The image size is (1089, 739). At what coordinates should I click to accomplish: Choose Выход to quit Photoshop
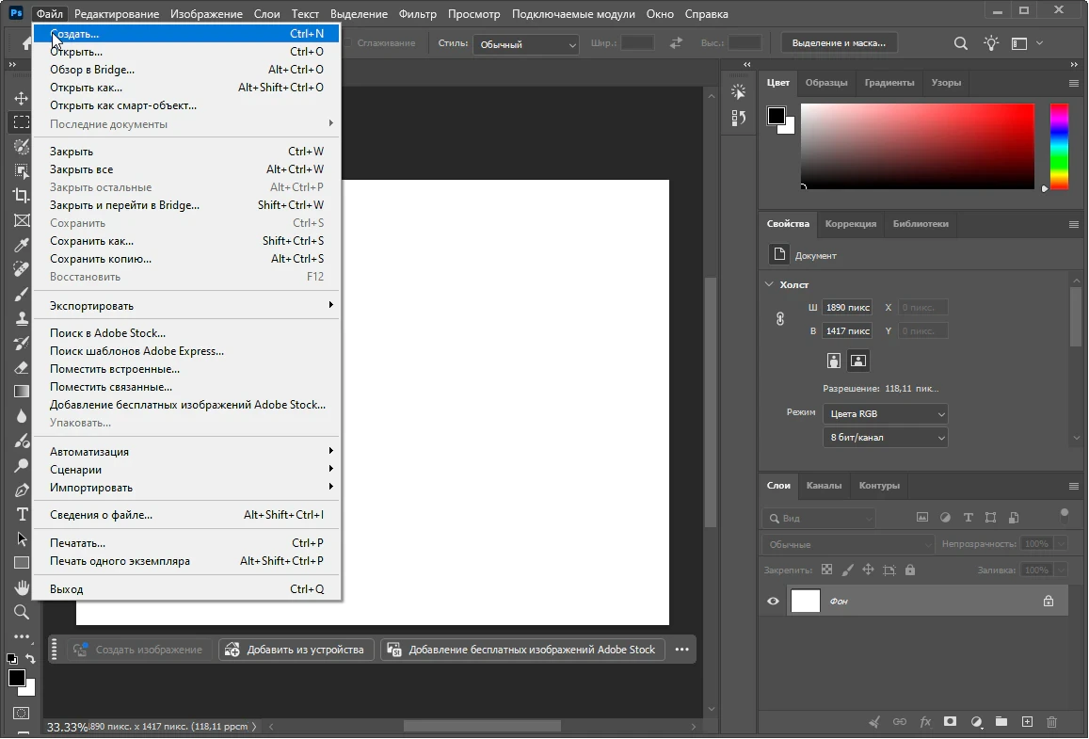[x=187, y=589]
